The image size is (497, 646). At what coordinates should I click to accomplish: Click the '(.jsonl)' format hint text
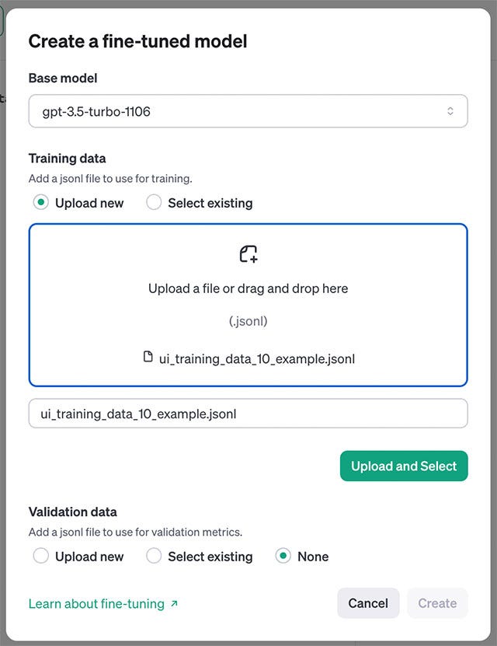click(x=248, y=320)
